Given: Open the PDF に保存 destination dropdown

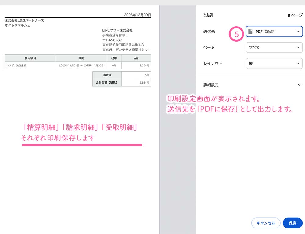Looking at the screenshot, I should (274, 32).
